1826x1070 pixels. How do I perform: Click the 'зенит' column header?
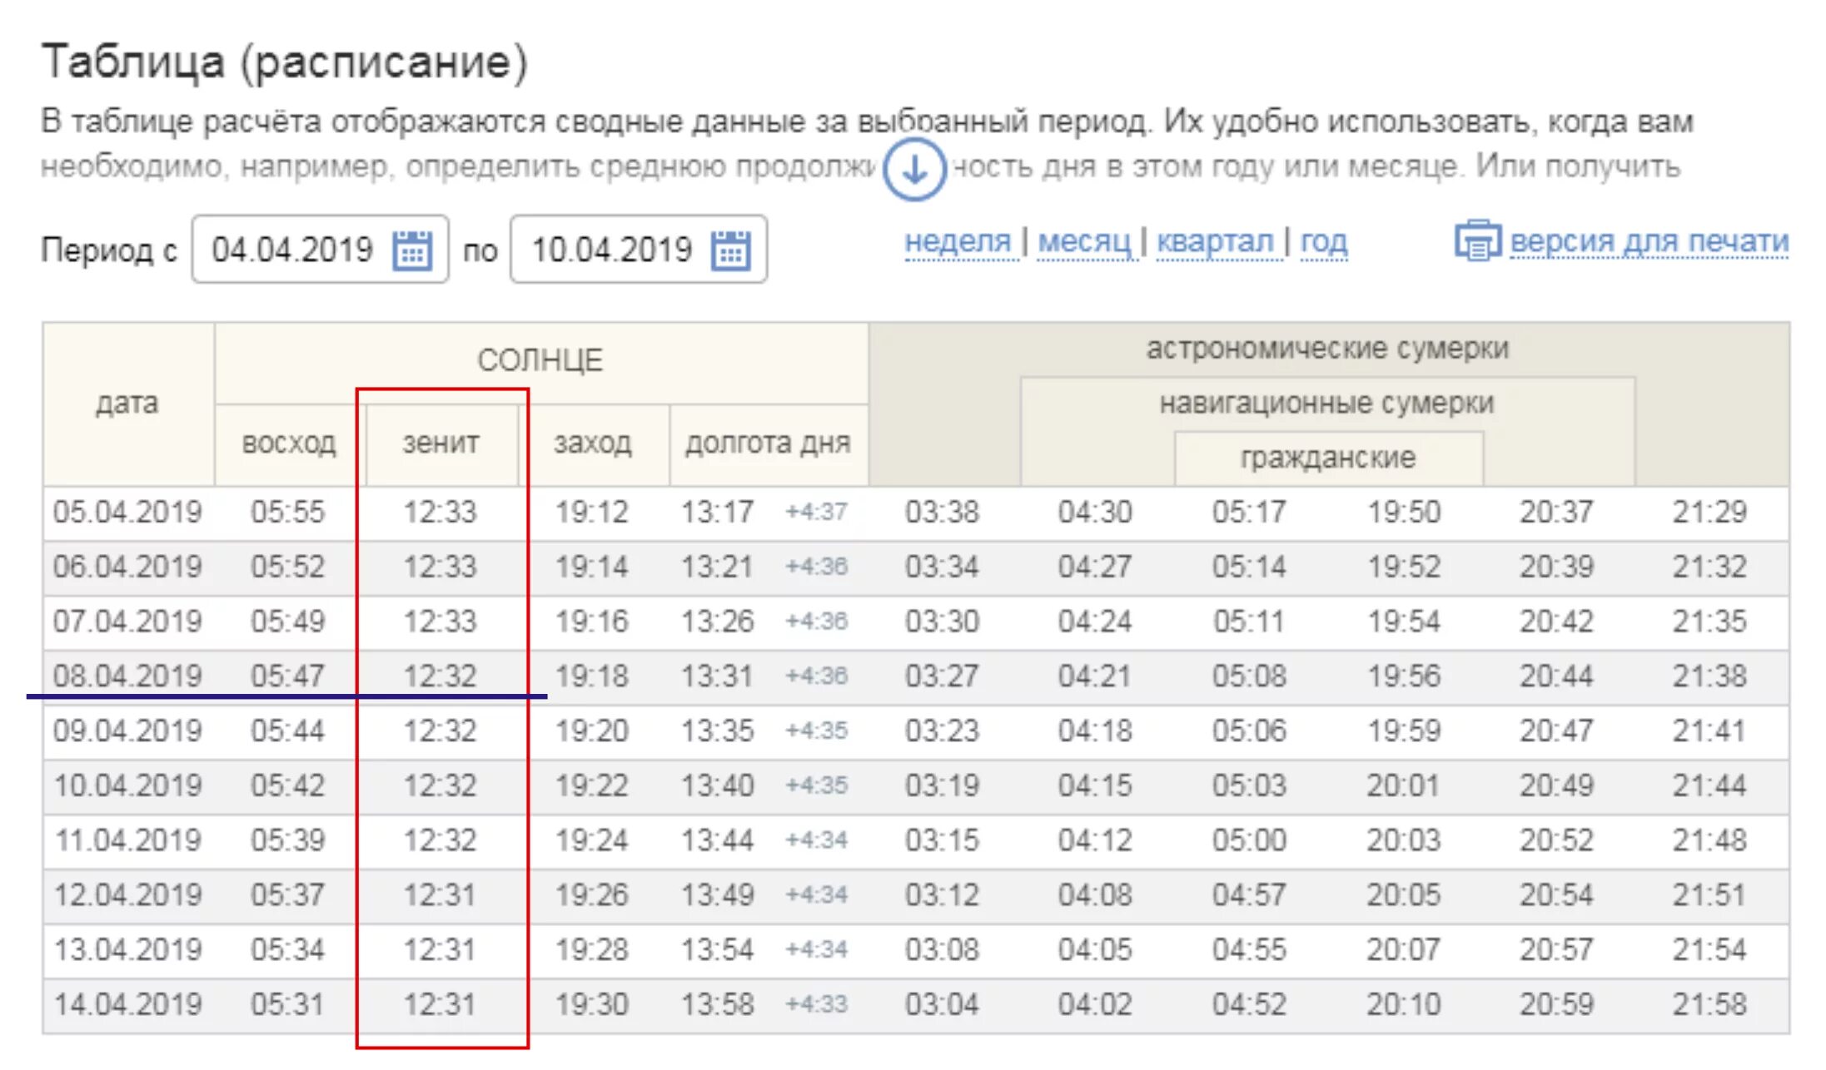440,443
